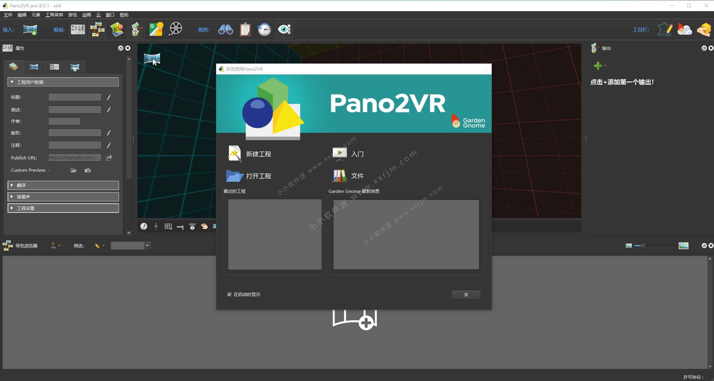The image size is (714, 381).
Task: Expand 工程设置 section
Action: [x=63, y=208]
